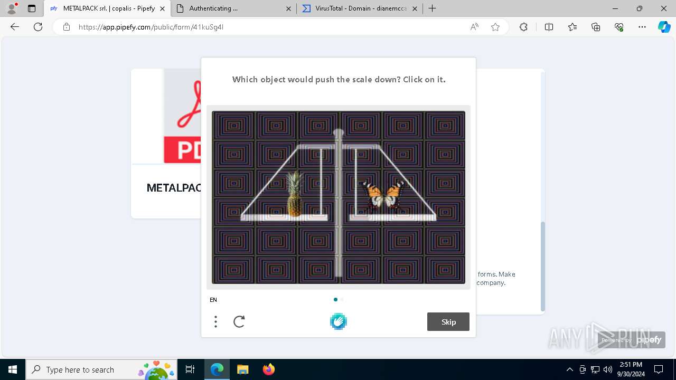
Task: Open Windows Start menu
Action: click(13, 369)
